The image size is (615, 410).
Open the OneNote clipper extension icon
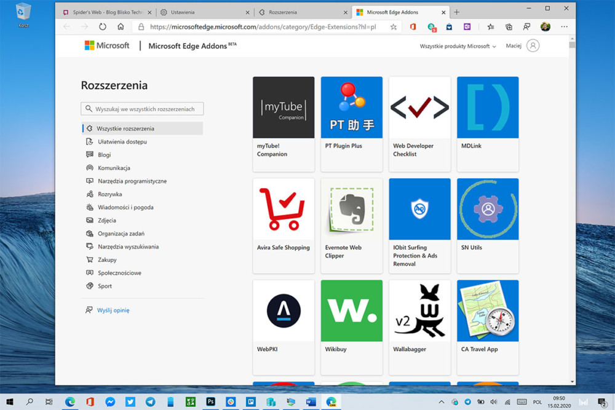click(x=467, y=26)
